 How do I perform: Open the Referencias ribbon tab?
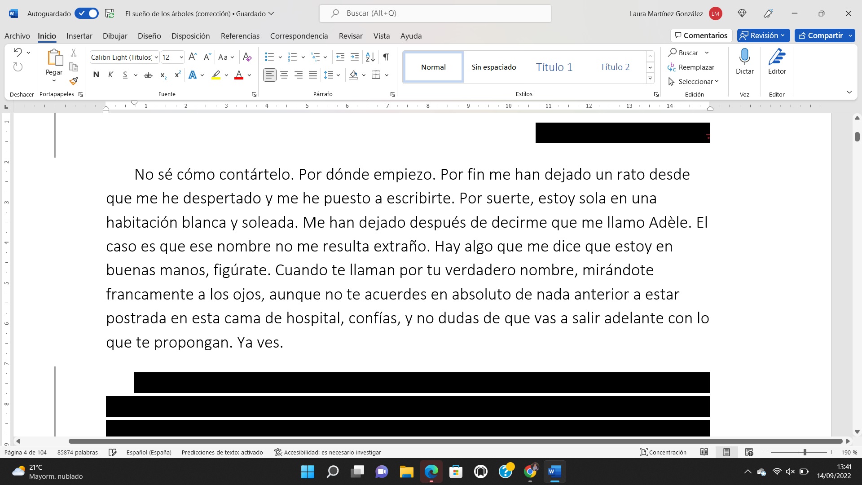(x=240, y=36)
